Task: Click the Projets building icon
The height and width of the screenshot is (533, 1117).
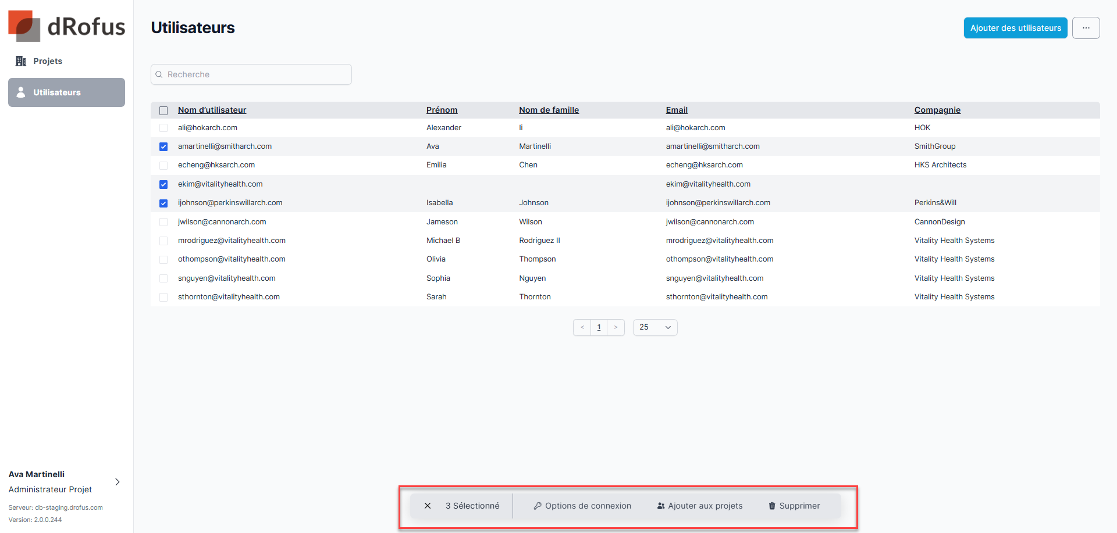Action: 21,61
